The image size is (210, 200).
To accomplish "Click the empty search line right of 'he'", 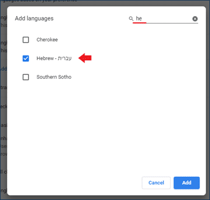I will (x=167, y=19).
